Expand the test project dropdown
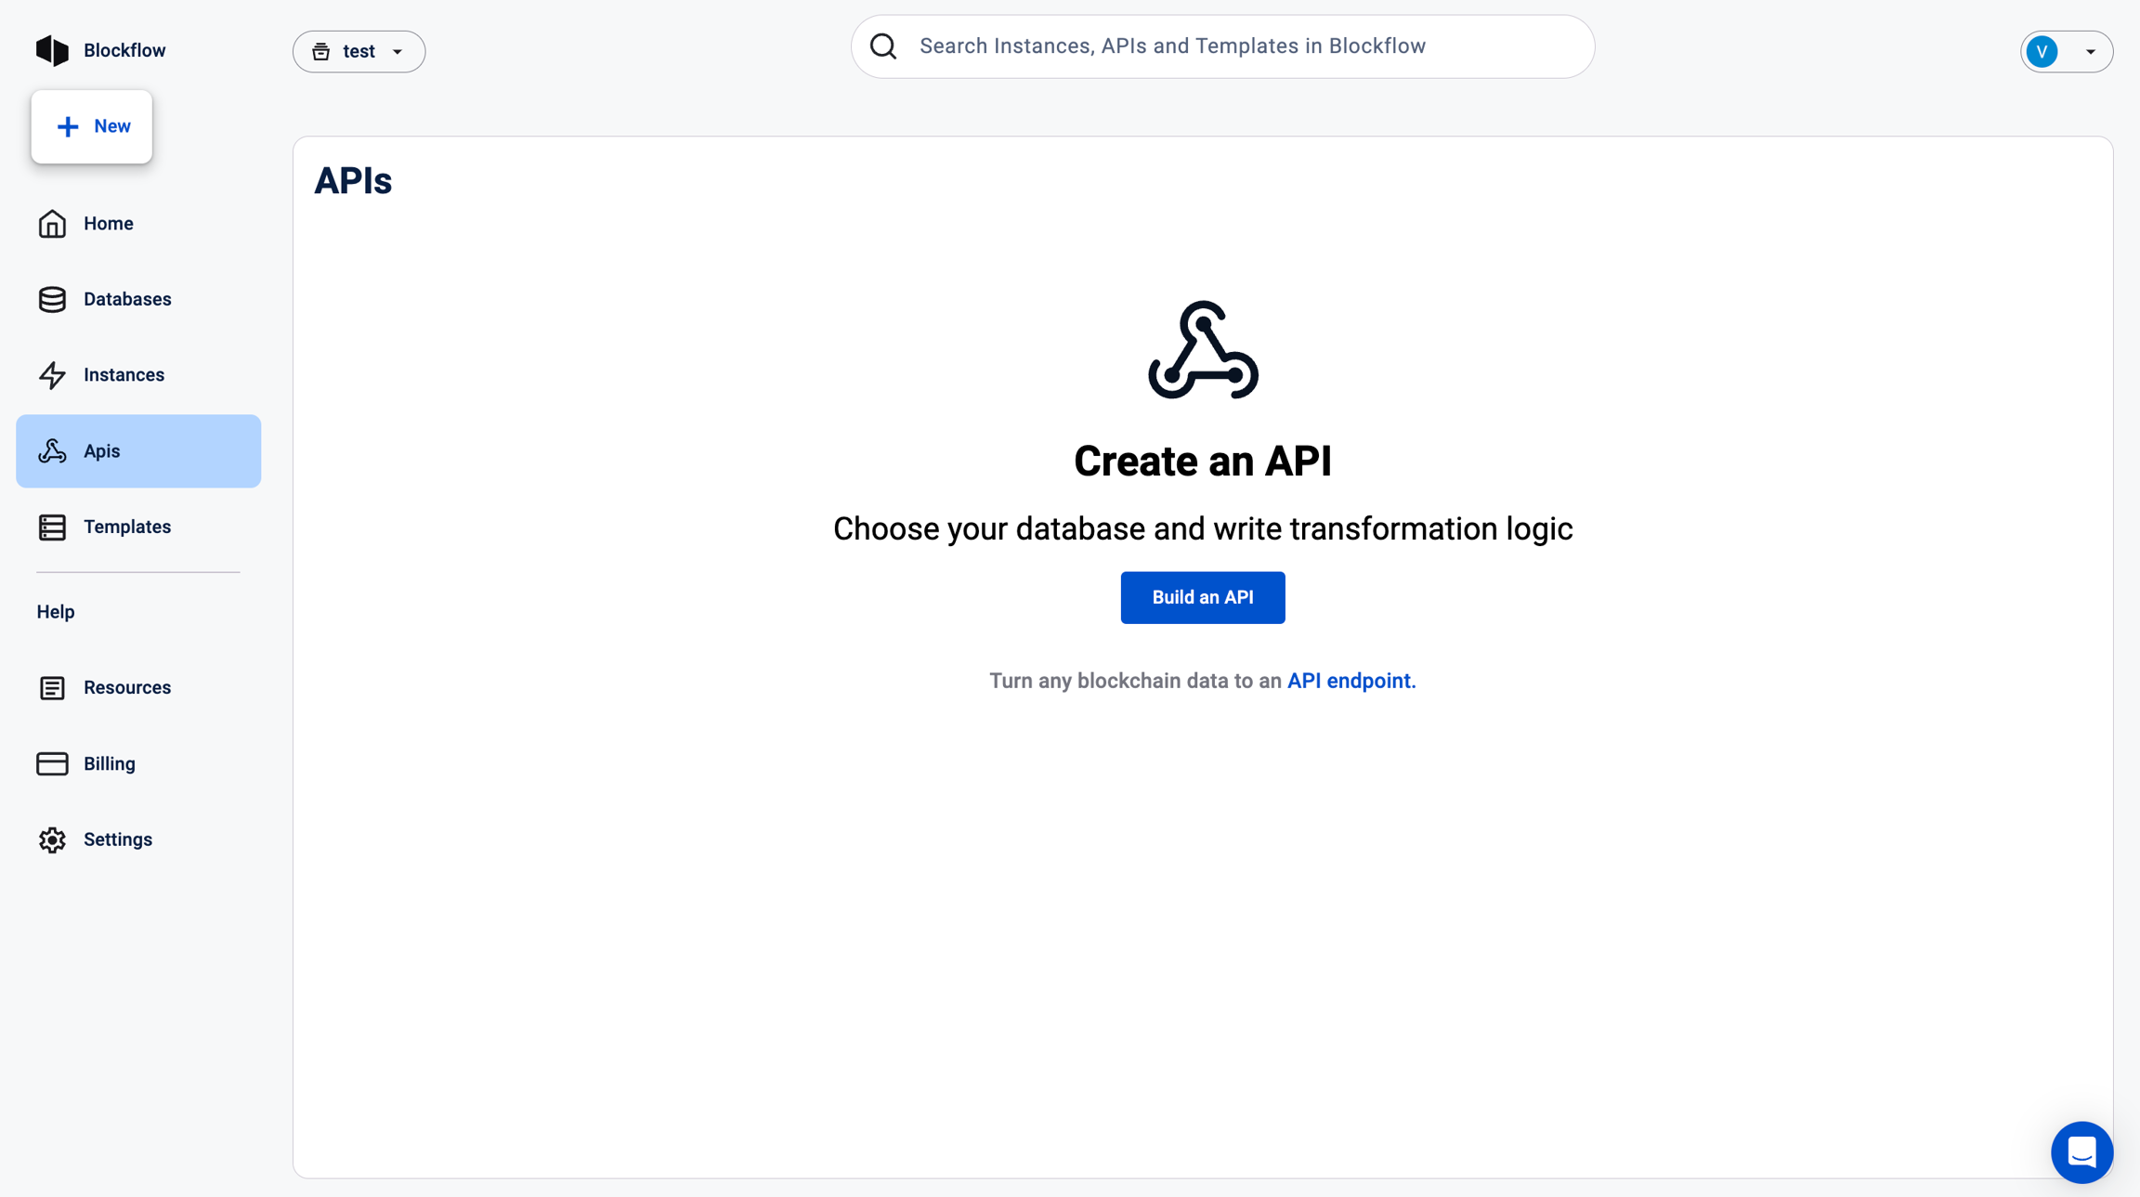 pyautogui.click(x=359, y=51)
